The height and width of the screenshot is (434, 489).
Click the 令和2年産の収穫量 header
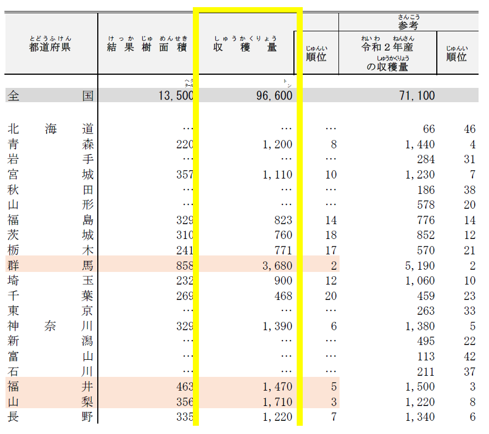[387, 57]
